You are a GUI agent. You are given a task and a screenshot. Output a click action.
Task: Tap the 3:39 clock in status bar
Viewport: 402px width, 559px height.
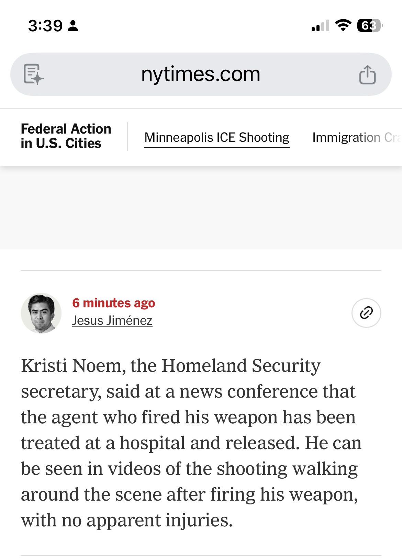coord(45,26)
